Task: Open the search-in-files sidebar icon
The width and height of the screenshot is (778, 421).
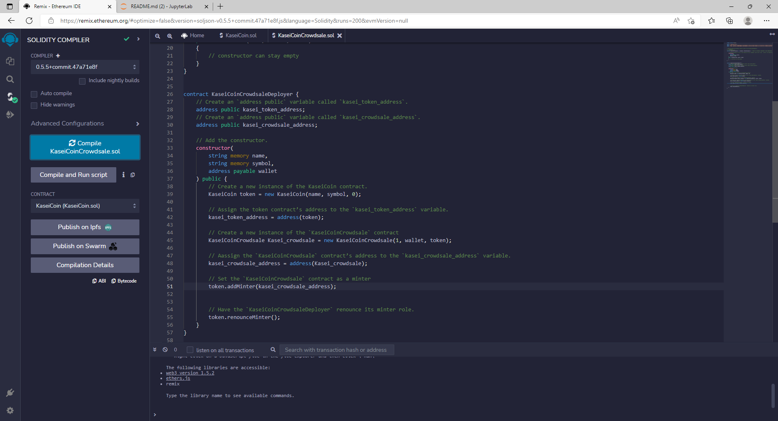Action: coord(10,79)
